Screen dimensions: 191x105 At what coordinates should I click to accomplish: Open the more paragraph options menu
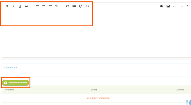click(57, 6)
